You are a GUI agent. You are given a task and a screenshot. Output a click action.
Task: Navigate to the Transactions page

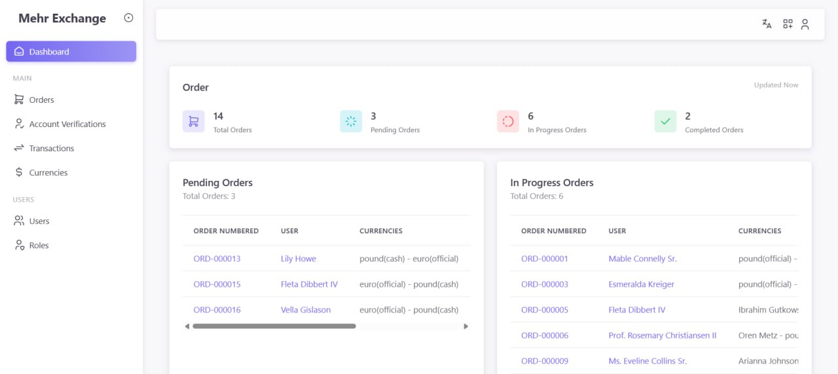tap(51, 148)
